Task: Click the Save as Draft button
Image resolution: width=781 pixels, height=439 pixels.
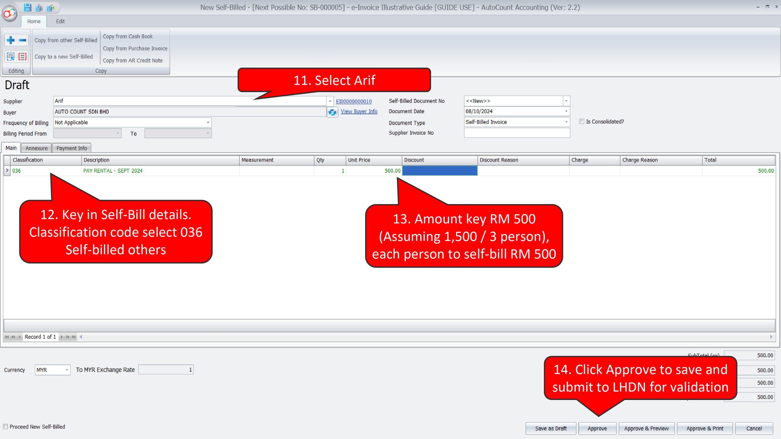Action: 551,428
